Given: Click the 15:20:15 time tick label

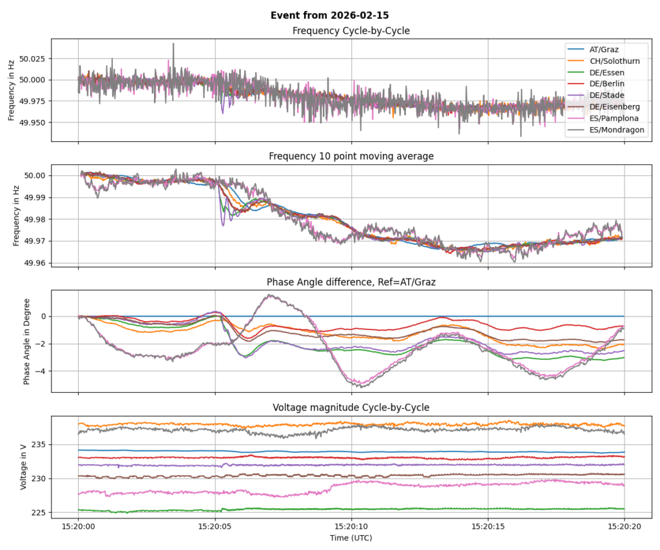Looking at the screenshot, I should pyautogui.click(x=488, y=525).
